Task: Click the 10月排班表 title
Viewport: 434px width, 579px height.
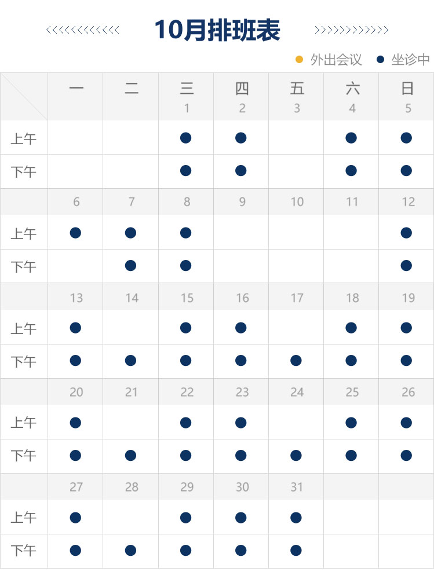Action: click(217, 30)
